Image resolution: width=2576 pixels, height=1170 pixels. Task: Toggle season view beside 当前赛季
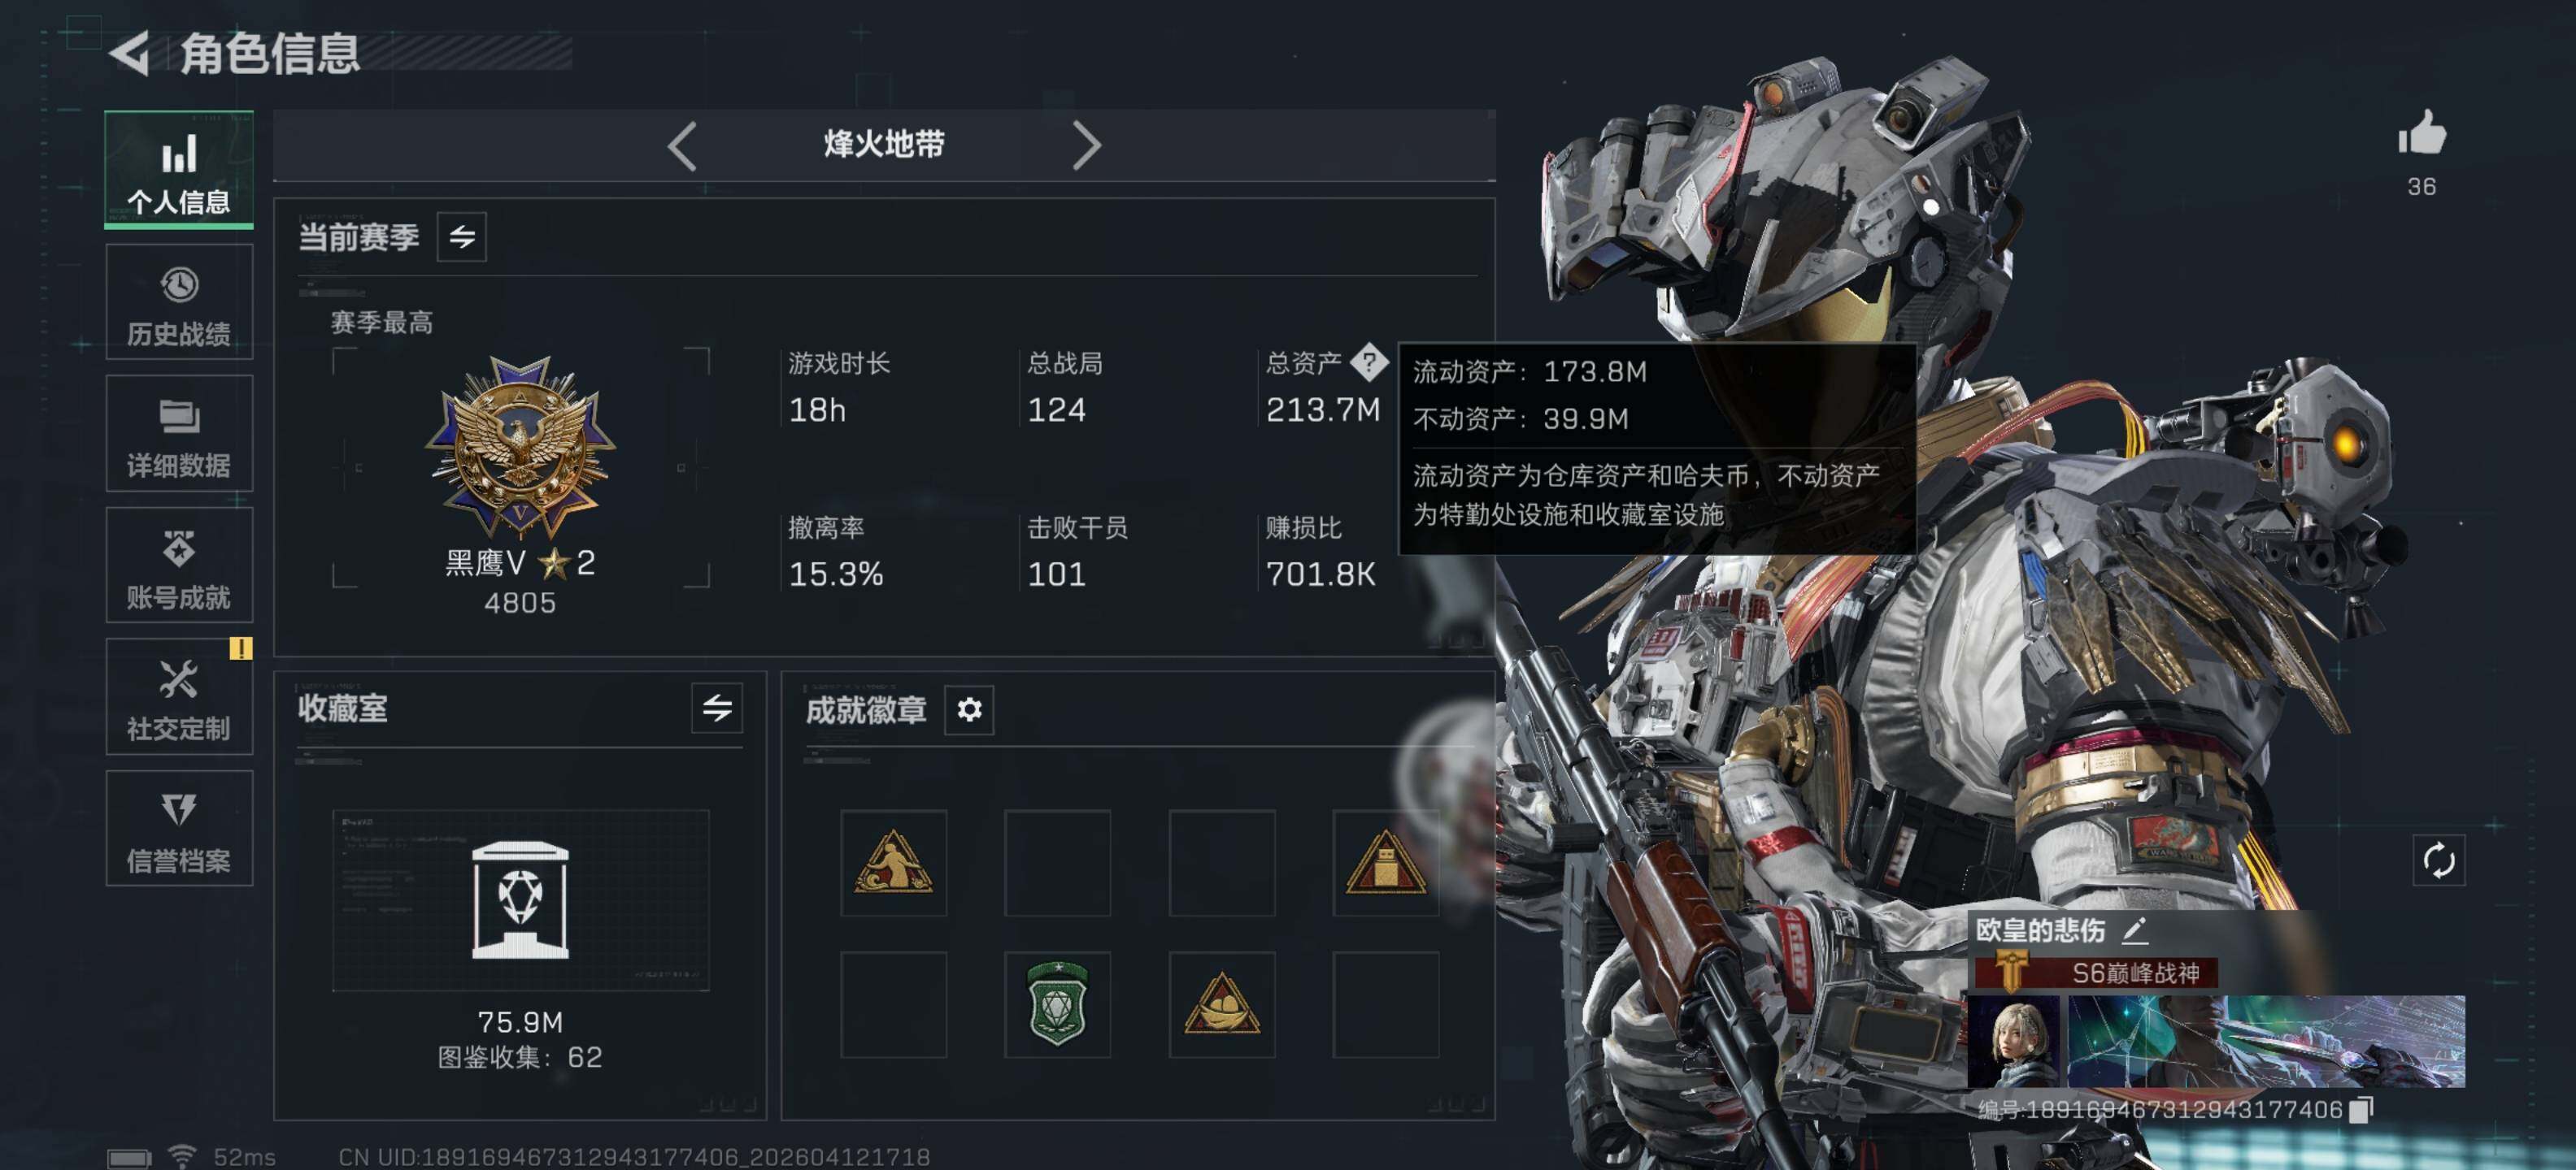coord(462,236)
